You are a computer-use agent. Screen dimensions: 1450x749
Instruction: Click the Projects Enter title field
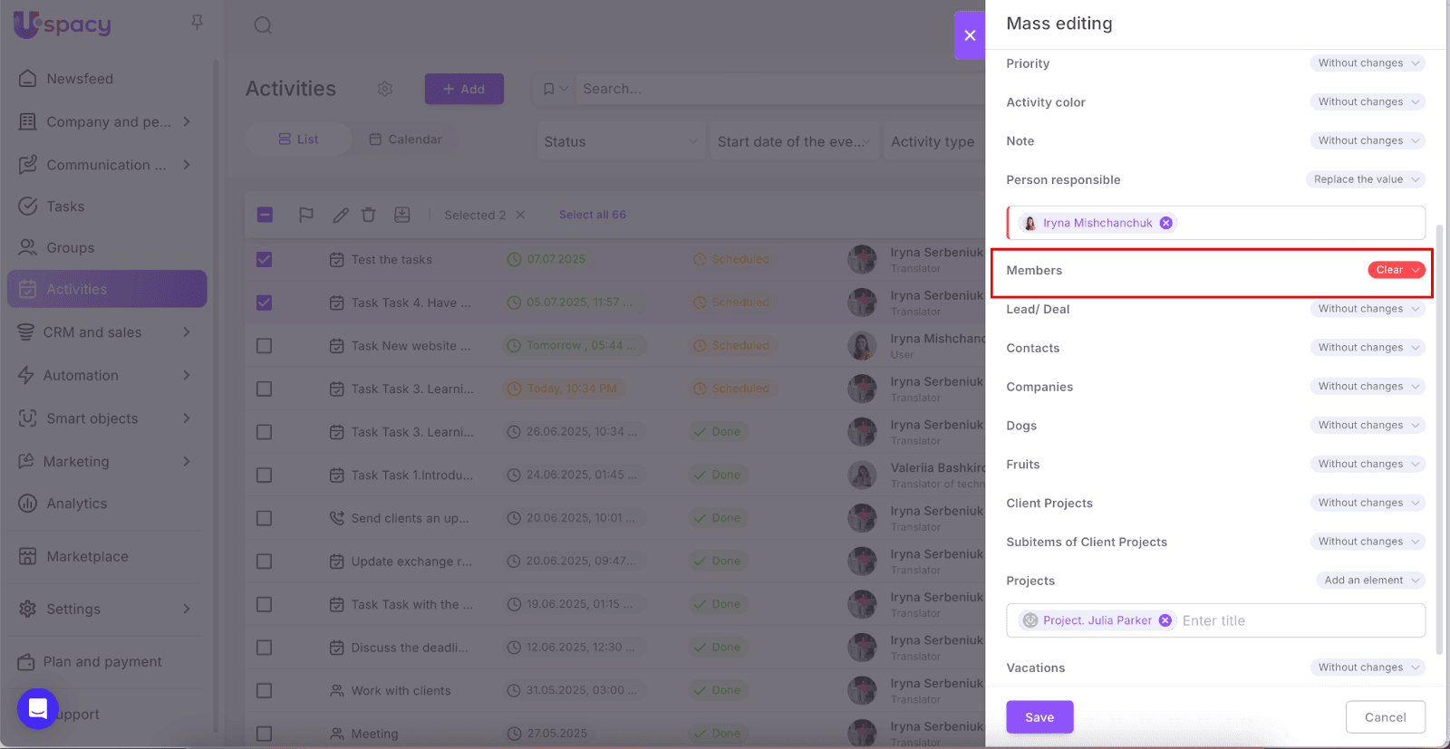point(1296,620)
